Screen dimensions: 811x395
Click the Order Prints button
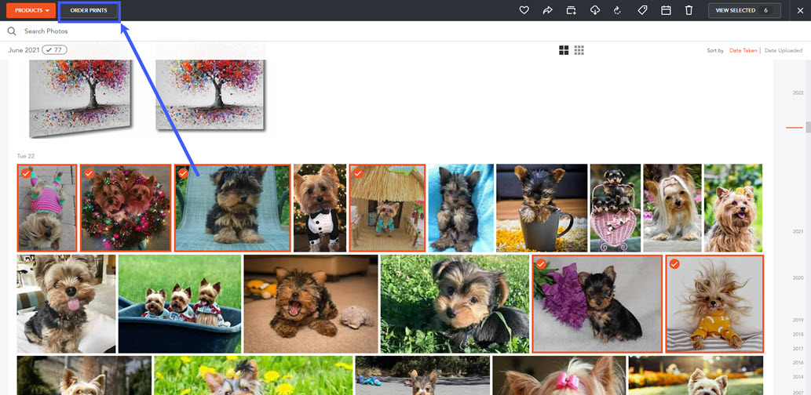tap(89, 11)
